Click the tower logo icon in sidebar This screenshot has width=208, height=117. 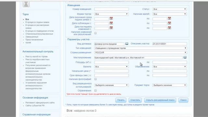tap(26, 4)
